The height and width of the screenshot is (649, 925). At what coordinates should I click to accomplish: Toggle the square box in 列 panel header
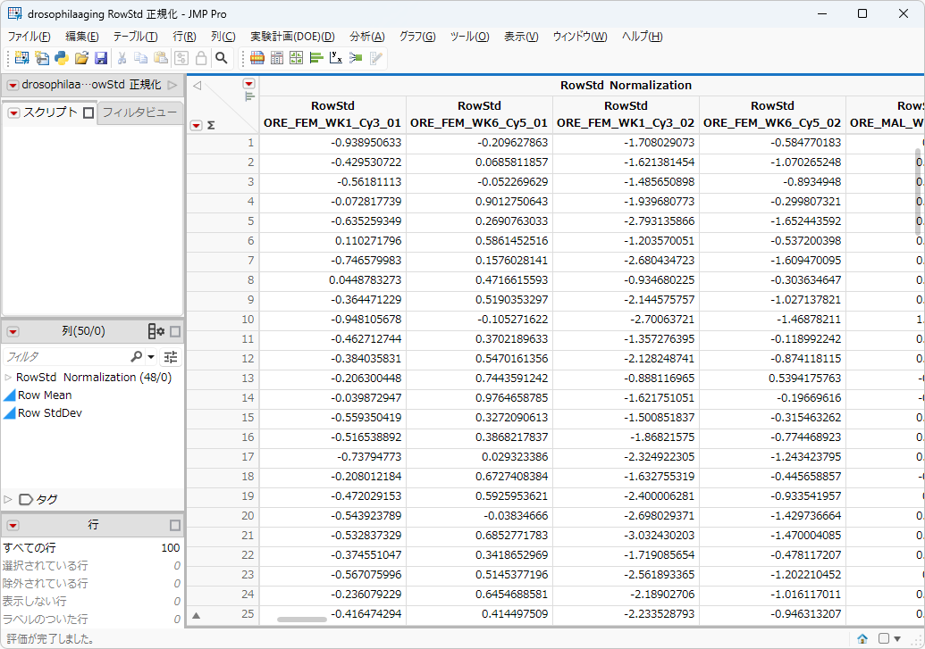tap(175, 332)
